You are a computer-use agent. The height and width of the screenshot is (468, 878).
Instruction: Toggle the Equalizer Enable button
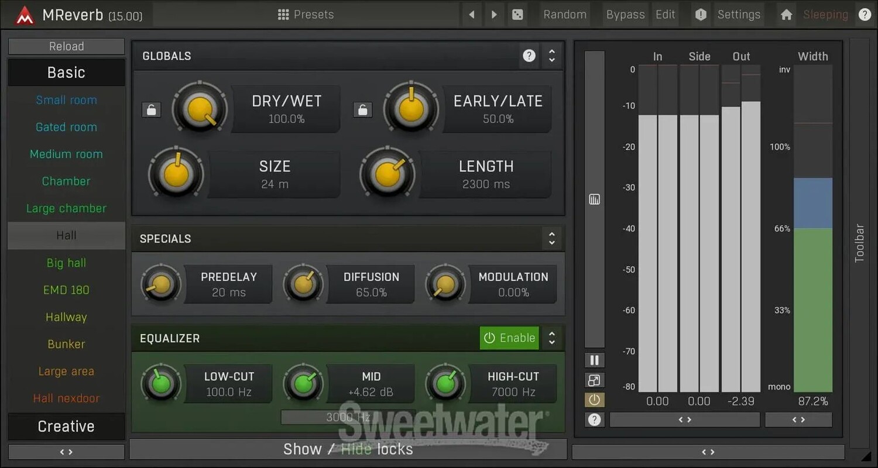point(510,338)
